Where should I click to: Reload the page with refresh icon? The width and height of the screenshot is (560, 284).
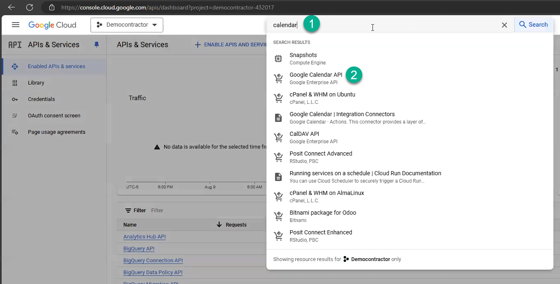30,7
